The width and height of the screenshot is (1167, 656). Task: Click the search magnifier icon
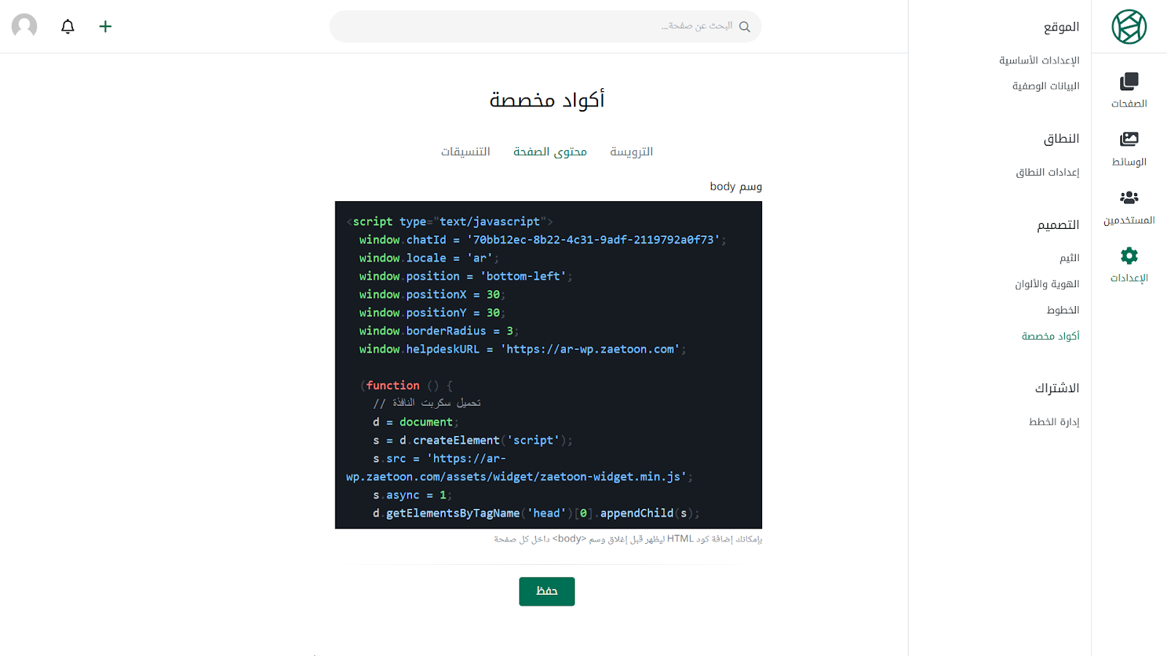tap(744, 26)
